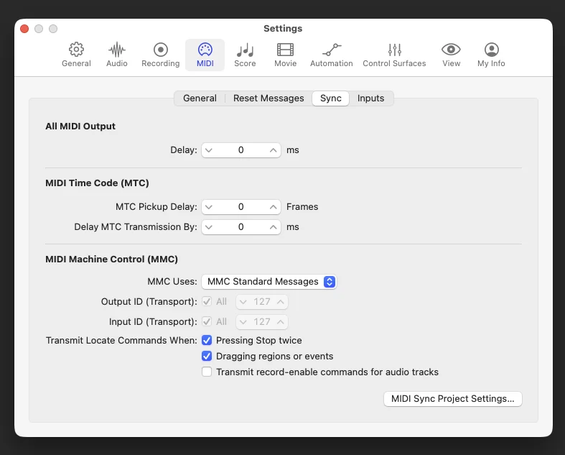Screen dimensions: 565x455
Task: Select the Sync tab
Action: 330,98
